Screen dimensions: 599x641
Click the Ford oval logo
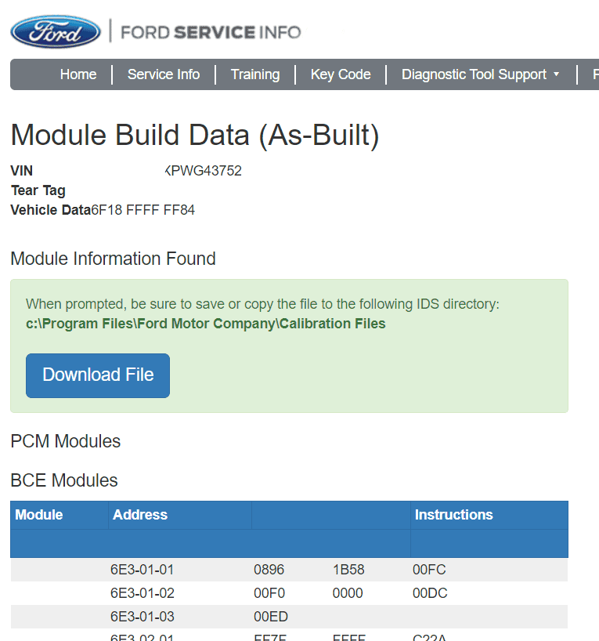(x=55, y=32)
